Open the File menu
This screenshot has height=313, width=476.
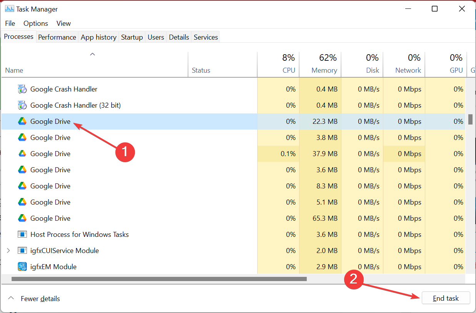(10, 23)
